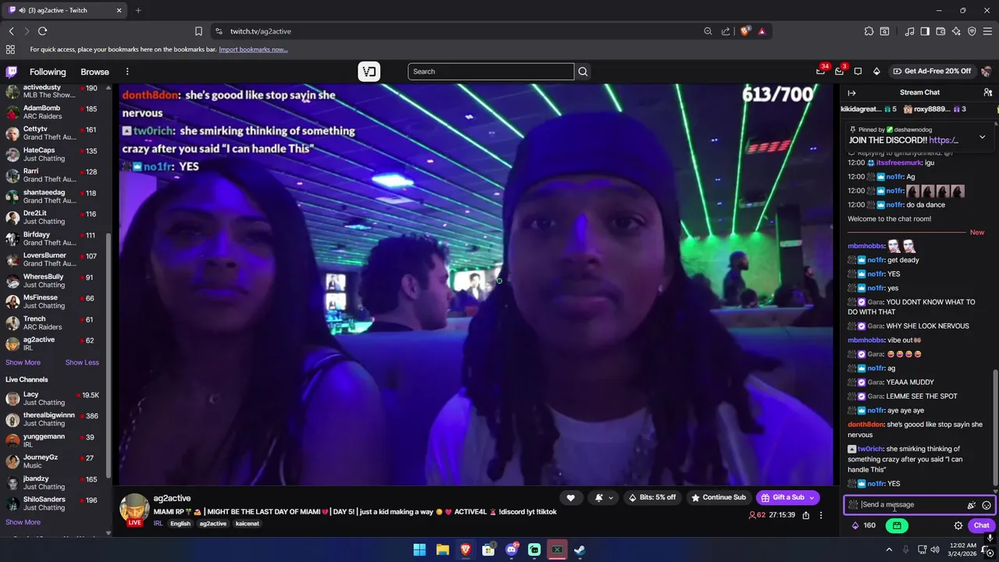Open the Brave main hamburger menu
Viewport: 999px width, 562px height.
pos(987,31)
